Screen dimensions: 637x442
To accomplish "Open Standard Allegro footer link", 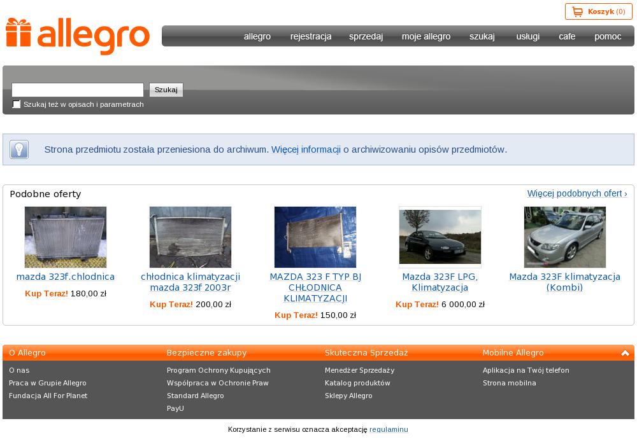I will pyautogui.click(x=196, y=396).
